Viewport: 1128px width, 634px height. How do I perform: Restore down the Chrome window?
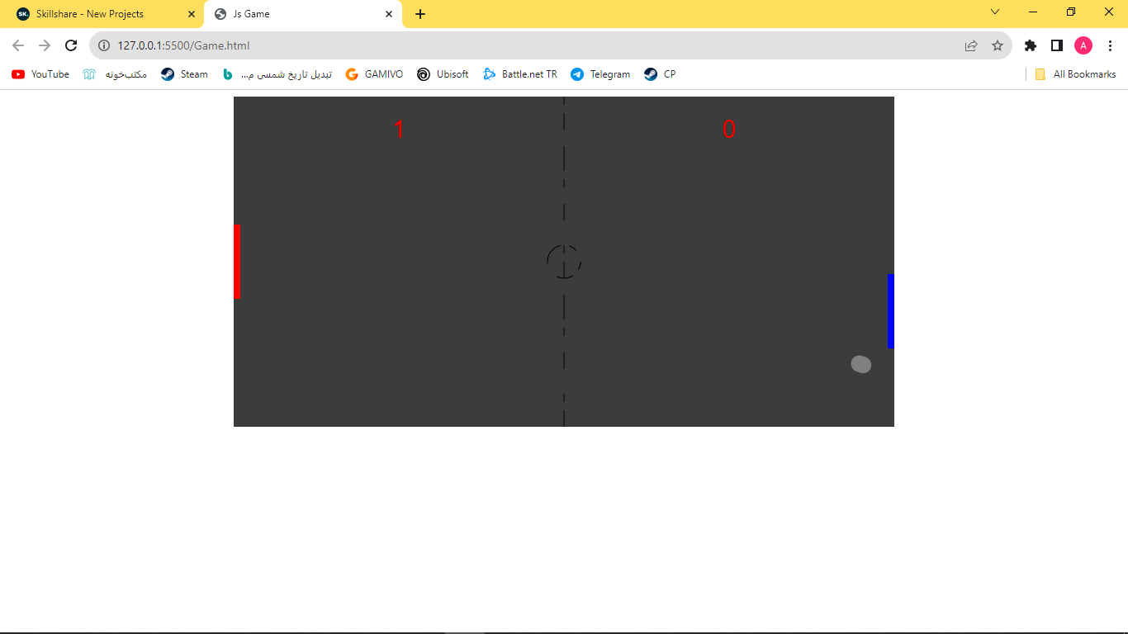[x=1071, y=12]
